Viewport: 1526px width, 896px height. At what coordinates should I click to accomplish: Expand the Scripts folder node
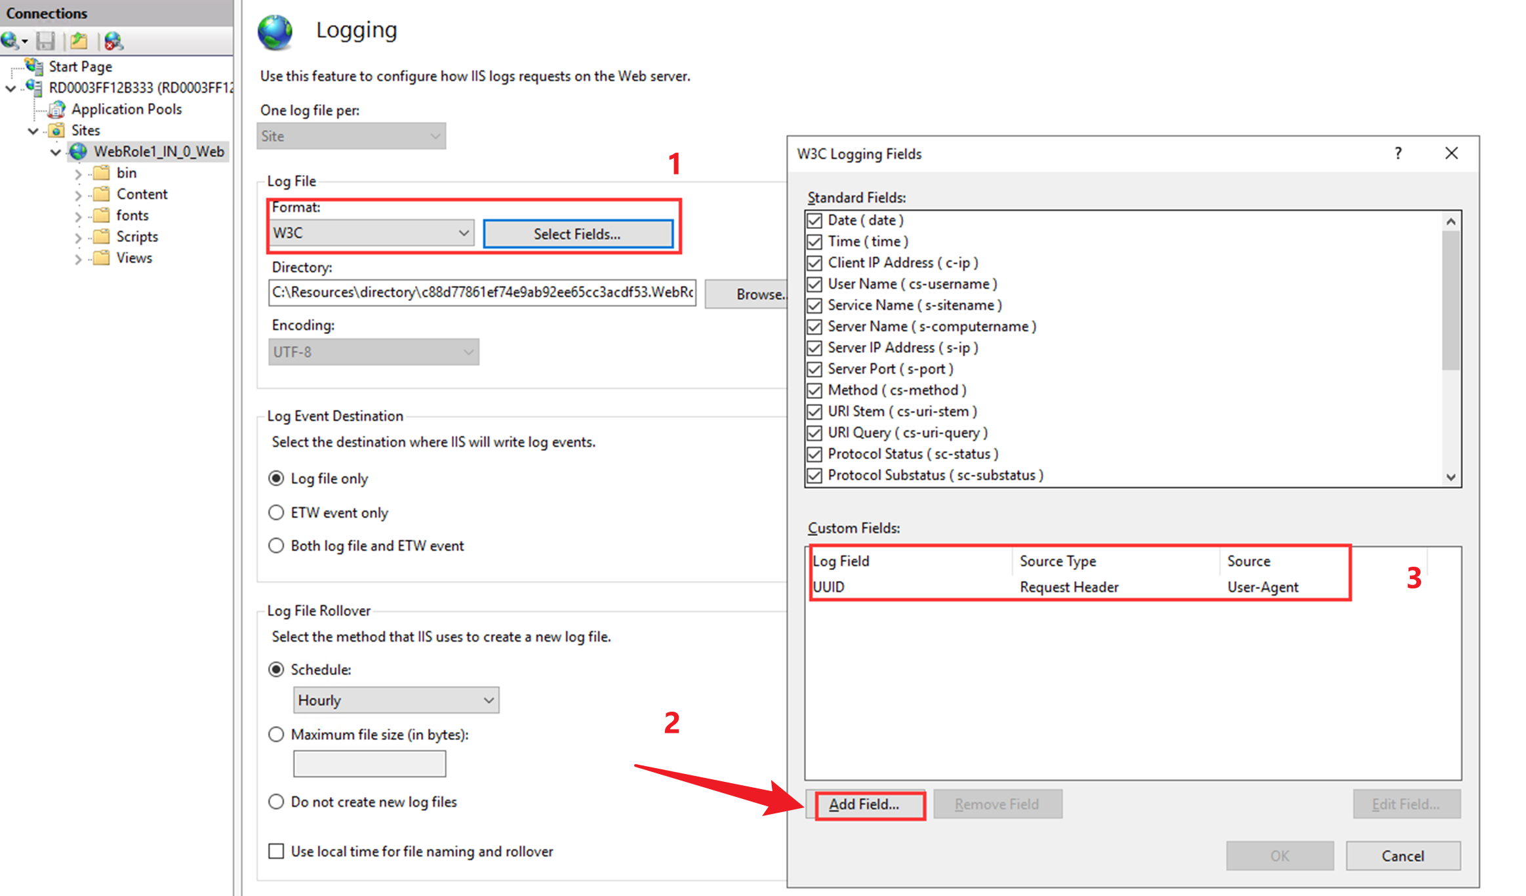pyautogui.click(x=78, y=237)
